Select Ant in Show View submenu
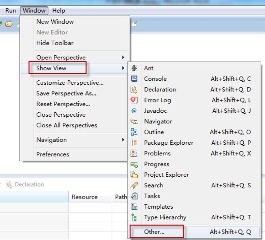265x240 pixels. pyautogui.click(x=194, y=68)
